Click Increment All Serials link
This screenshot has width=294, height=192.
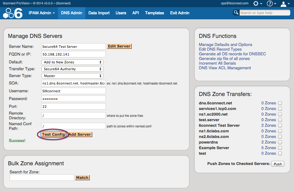[217, 63]
